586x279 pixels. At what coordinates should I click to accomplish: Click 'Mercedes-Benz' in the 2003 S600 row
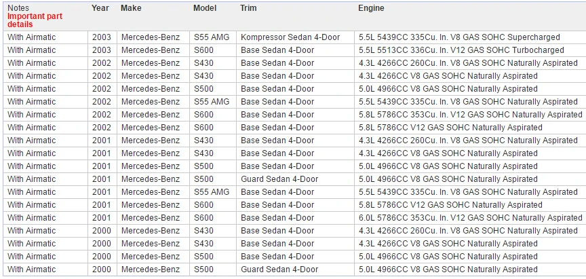(151, 50)
